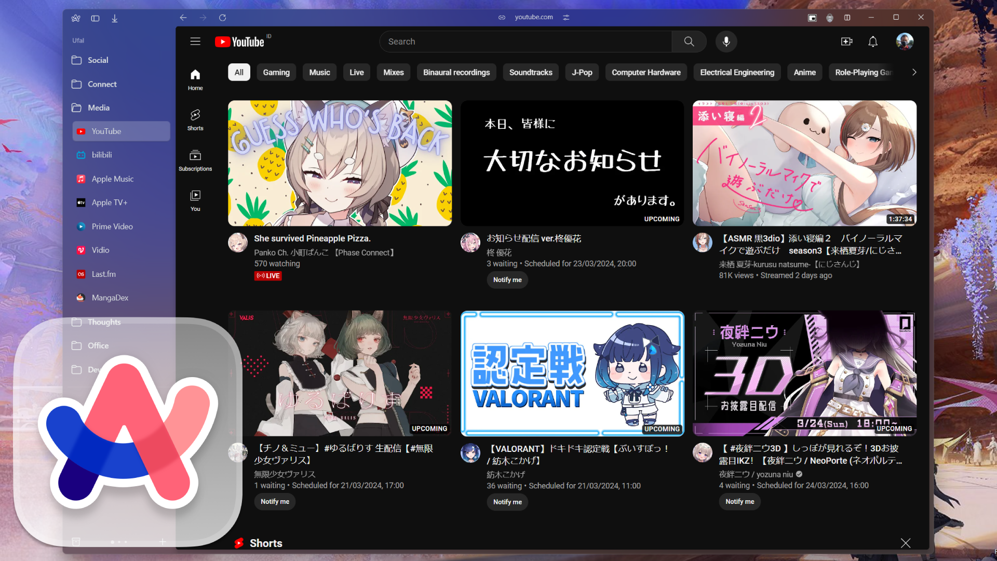
Task: Open the bilibili sidebar tab
Action: (121, 155)
